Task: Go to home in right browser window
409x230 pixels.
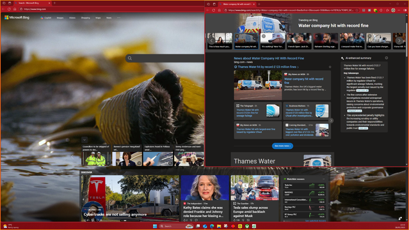Action: [x=220, y=10]
